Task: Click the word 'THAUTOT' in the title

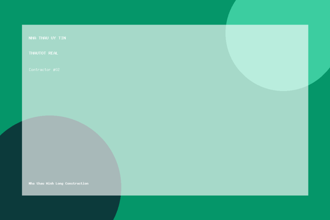Action: click(x=37, y=53)
